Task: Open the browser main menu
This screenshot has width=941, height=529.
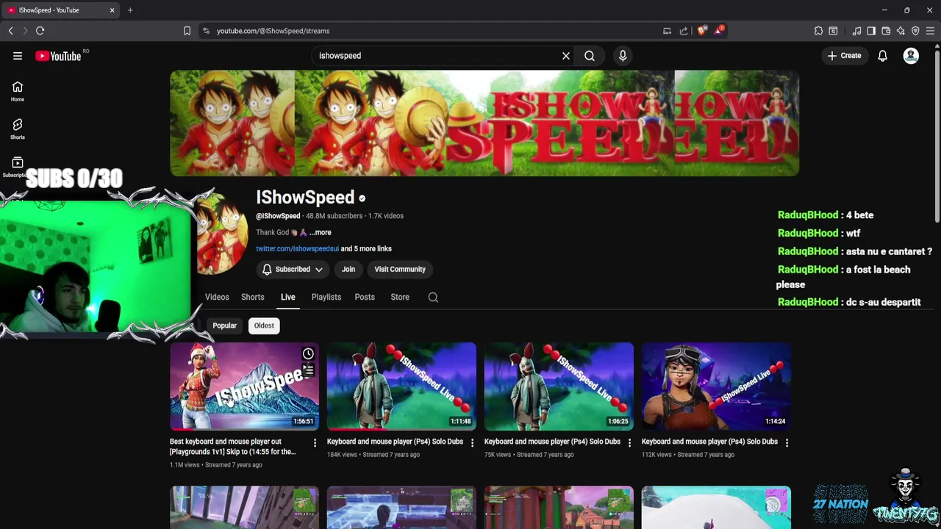Action: click(x=930, y=31)
